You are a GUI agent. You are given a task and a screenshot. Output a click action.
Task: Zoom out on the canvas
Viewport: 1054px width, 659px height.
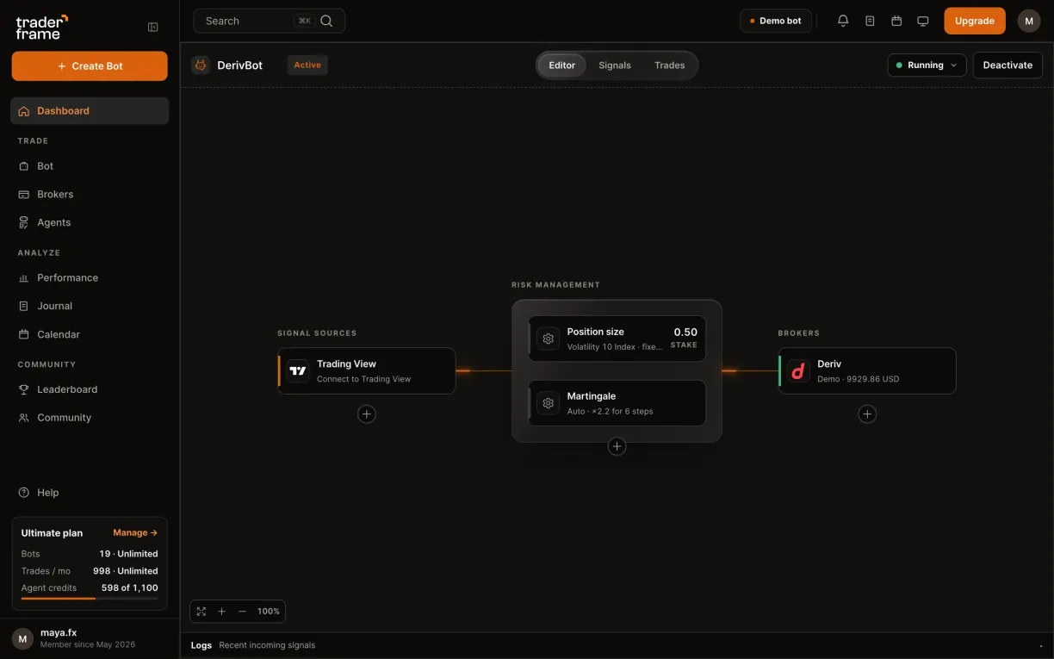click(x=242, y=611)
